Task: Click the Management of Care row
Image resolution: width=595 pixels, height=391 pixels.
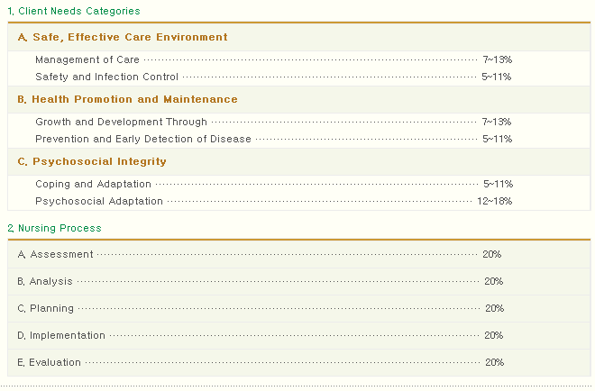Action: coord(273,60)
